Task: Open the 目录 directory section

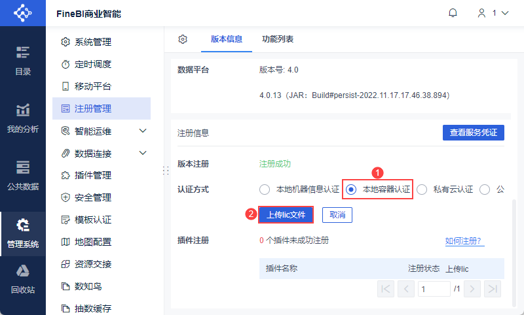Action: point(23,61)
